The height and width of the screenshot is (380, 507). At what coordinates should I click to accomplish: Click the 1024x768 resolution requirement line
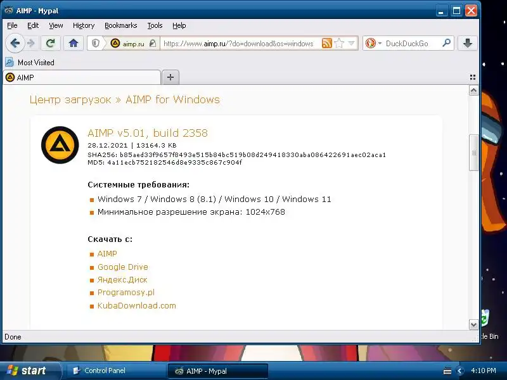(191, 212)
